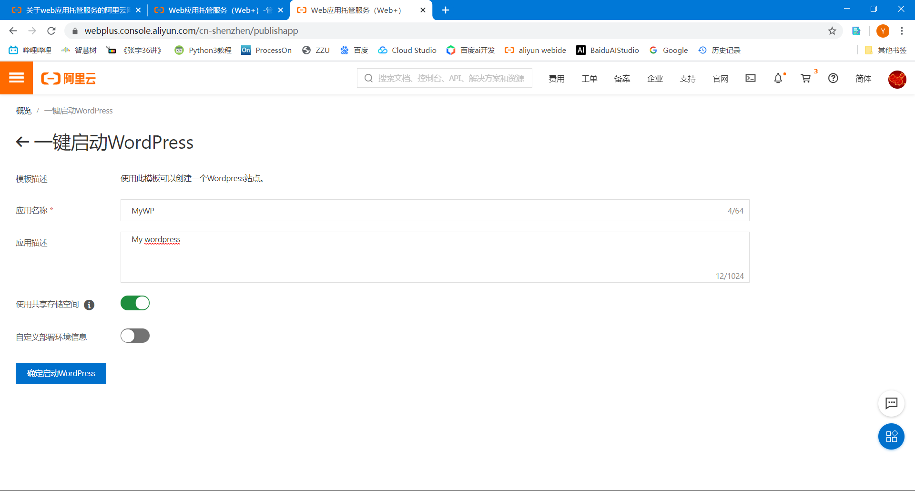The image size is (915, 491).
Task: Open the 备案 menu
Action: click(x=622, y=78)
